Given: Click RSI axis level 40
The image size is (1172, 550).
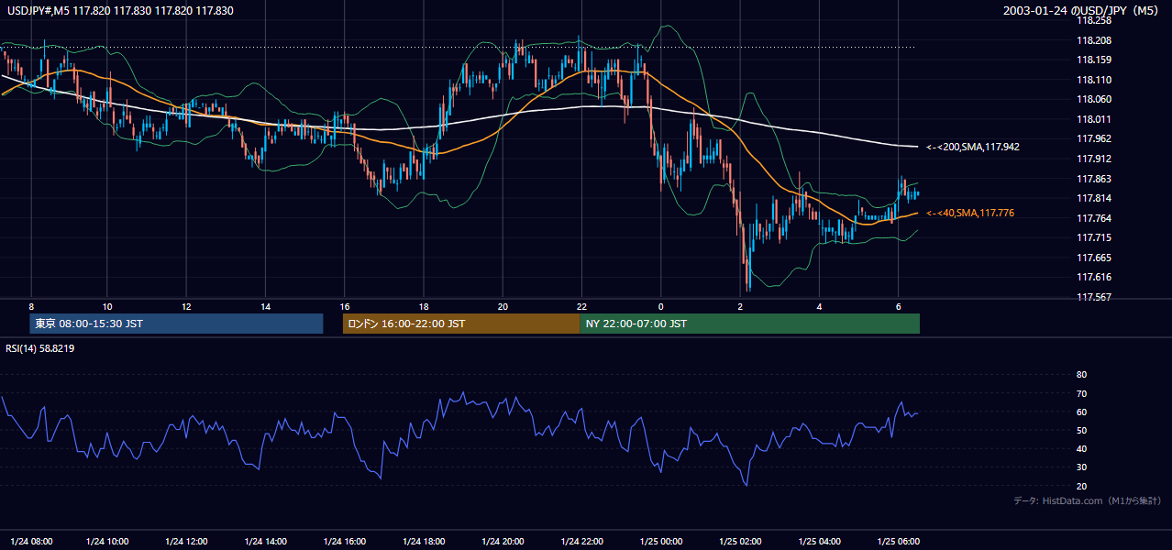Looking at the screenshot, I should (x=1081, y=448).
